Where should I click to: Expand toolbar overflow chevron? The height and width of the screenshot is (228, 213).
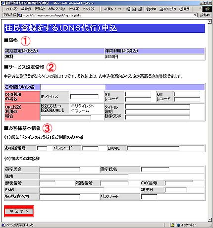[200, 8]
